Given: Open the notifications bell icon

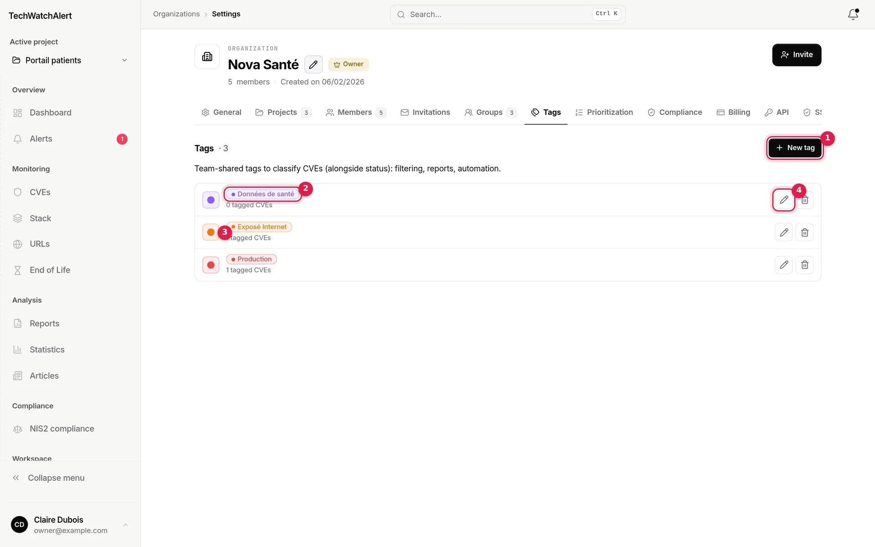Looking at the screenshot, I should tap(853, 14).
